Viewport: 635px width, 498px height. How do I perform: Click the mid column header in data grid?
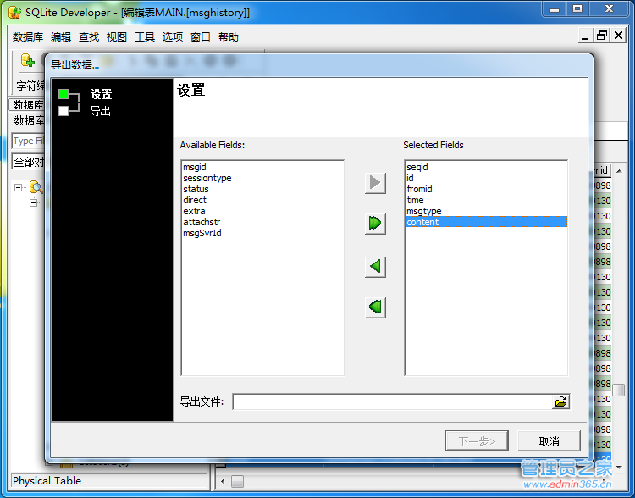coord(601,170)
